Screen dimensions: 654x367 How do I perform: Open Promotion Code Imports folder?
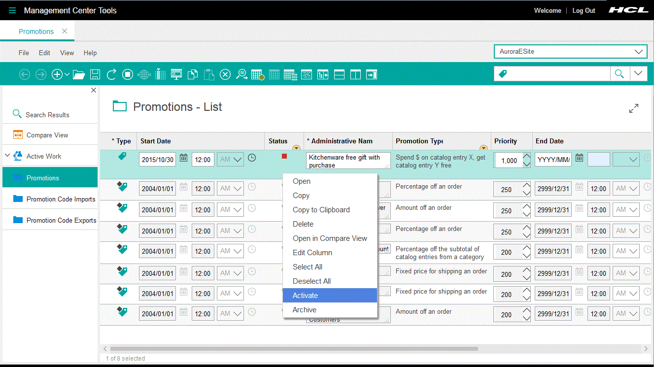[61, 199]
